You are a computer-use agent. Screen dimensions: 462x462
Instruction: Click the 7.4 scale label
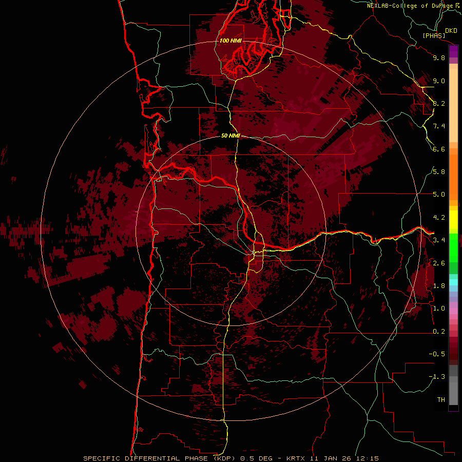(439, 126)
